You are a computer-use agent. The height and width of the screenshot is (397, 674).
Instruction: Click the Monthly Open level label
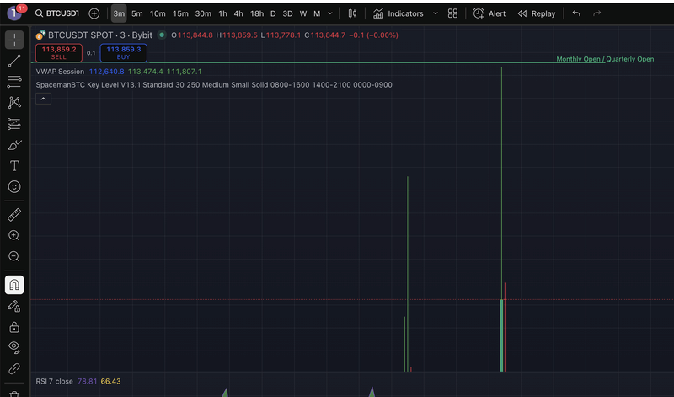[578, 59]
